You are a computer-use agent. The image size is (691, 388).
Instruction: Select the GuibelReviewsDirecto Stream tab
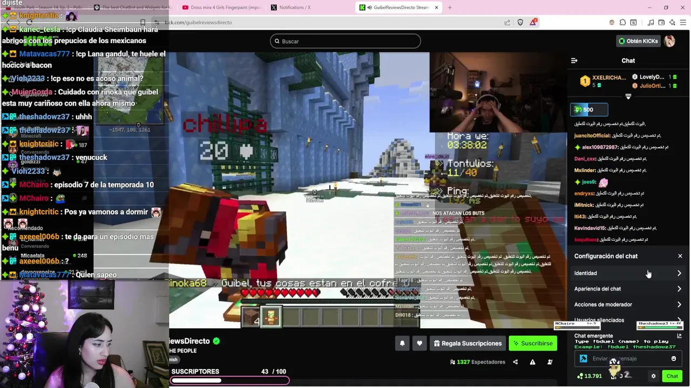(399, 8)
